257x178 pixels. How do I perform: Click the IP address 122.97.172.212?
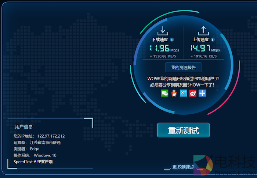(51, 136)
